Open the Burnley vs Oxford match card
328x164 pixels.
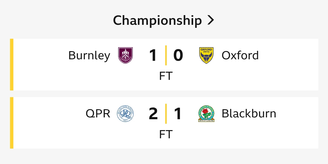pos(164,64)
